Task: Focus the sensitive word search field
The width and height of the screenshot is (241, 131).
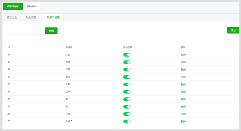Action: point(24,31)
